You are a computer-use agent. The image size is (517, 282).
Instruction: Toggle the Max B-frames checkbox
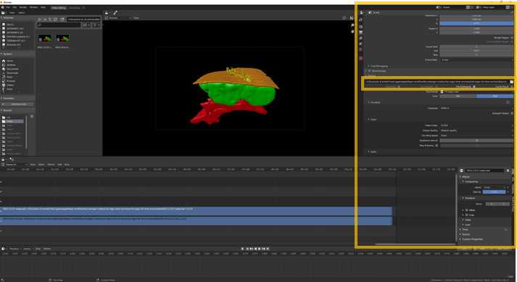[437, 146]
